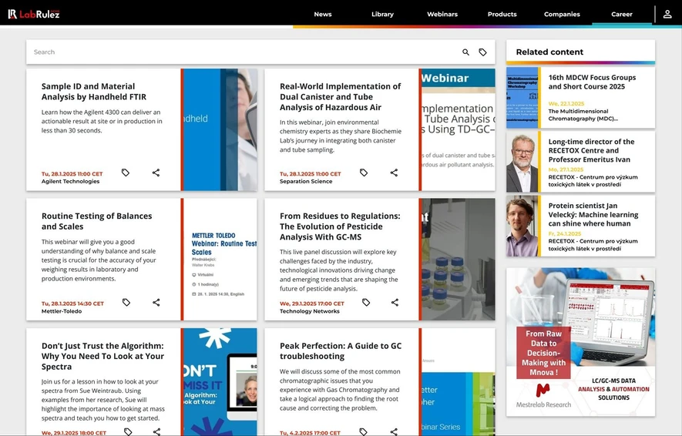Click The Multidimensional Chromatography (MDC) text
The height and width of the screenshot is (436, 682).
[x=583, y=115]
